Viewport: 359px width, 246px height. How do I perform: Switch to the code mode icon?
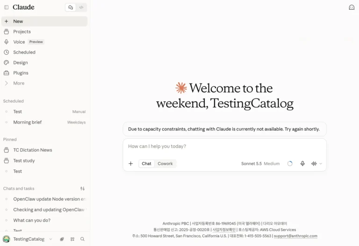pos(81,7)
